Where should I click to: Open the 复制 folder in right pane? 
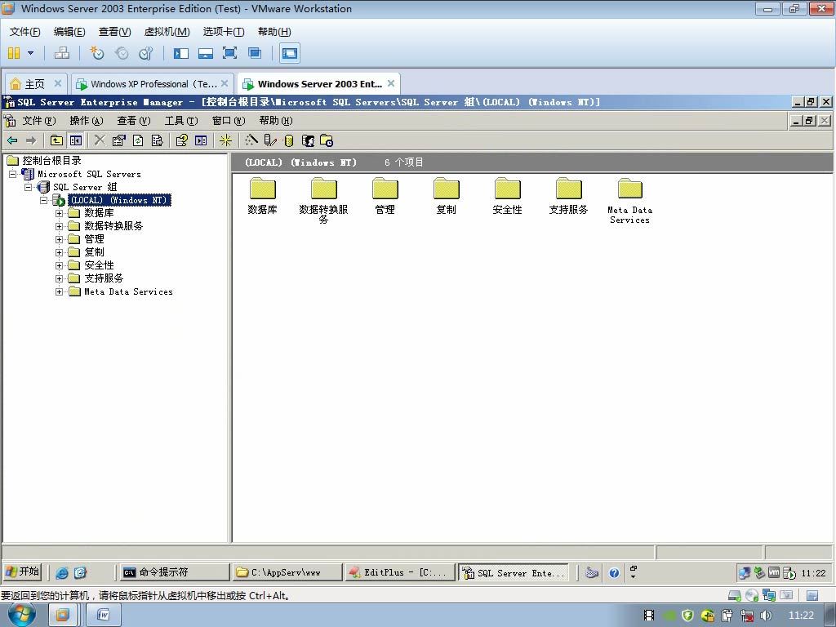[x=447, y=196]
